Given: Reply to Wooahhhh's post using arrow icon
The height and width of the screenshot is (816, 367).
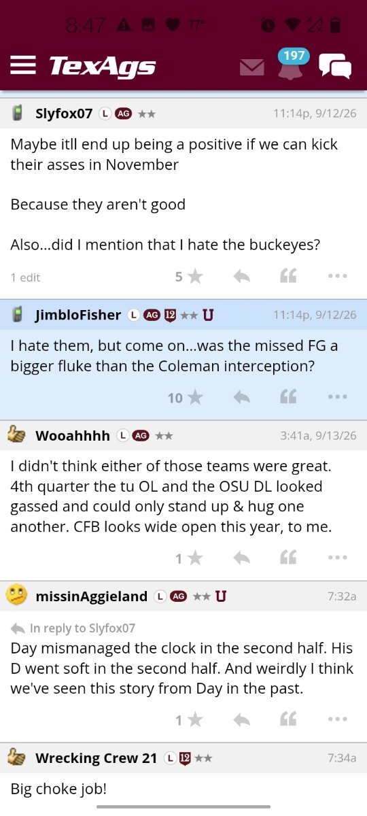Looking at the screenshot, I should [x=241, y=558].
